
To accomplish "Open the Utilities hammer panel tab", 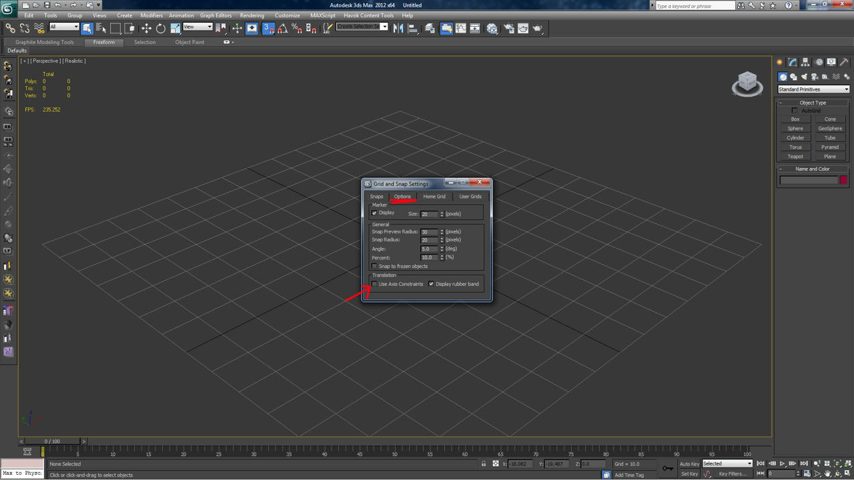I will pos(844,62).
